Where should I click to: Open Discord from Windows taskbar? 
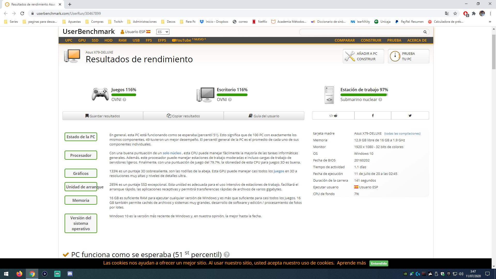(x=70, y=274)
